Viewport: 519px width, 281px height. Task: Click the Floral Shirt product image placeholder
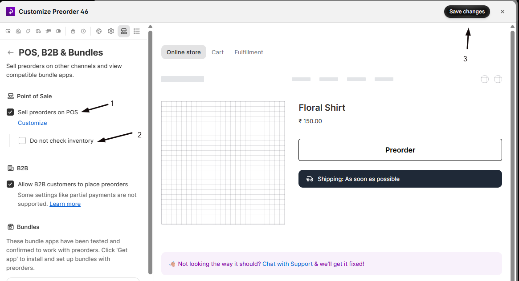point(223,163)
